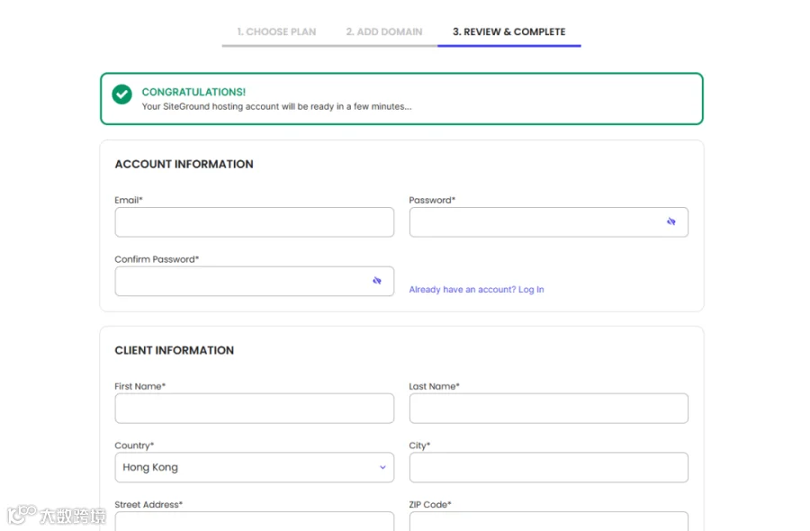810x531 pixels.
Task: Focus the First Name input field
Action: tap(254, 409)
